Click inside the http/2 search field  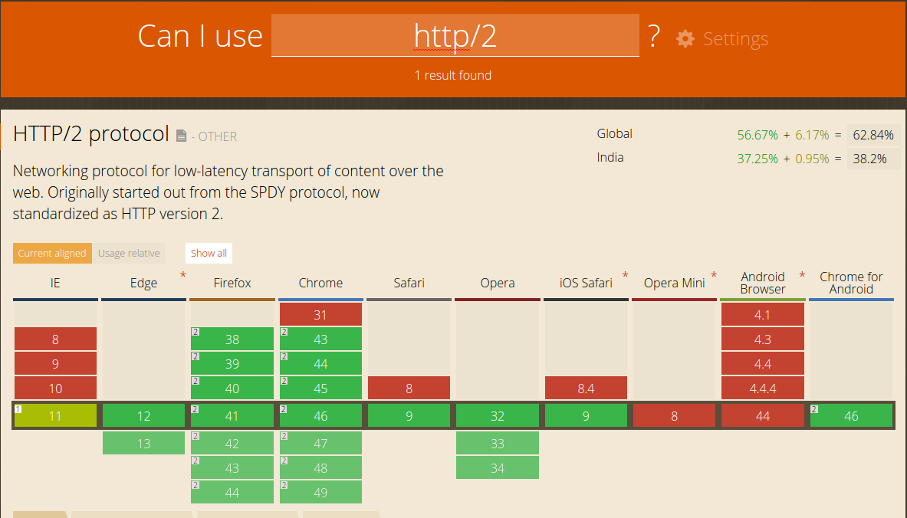pos(454,35)
